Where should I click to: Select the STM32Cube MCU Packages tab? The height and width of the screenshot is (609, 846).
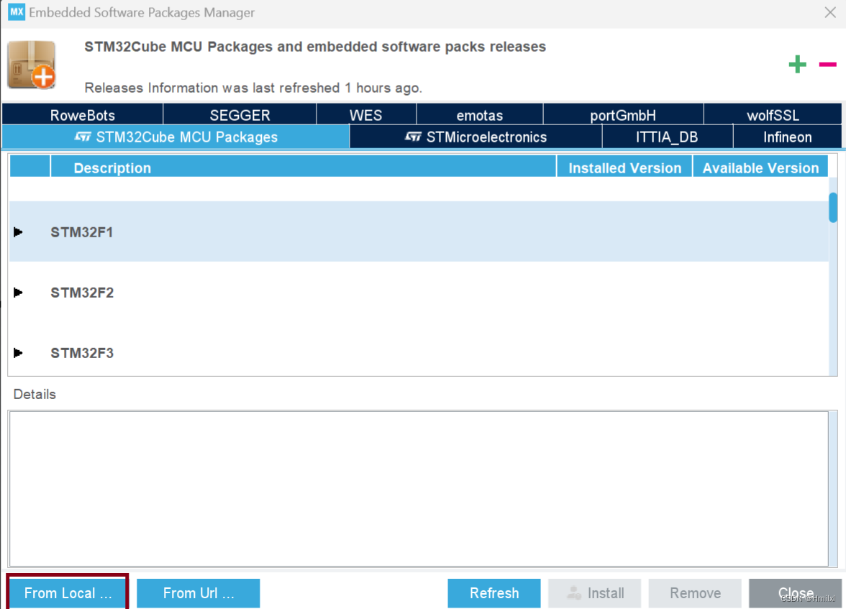[x=176, y=137]
